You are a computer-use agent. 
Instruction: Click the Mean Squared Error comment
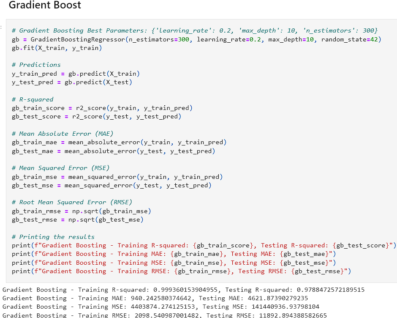pyautogui.click(x=60, y=168)
